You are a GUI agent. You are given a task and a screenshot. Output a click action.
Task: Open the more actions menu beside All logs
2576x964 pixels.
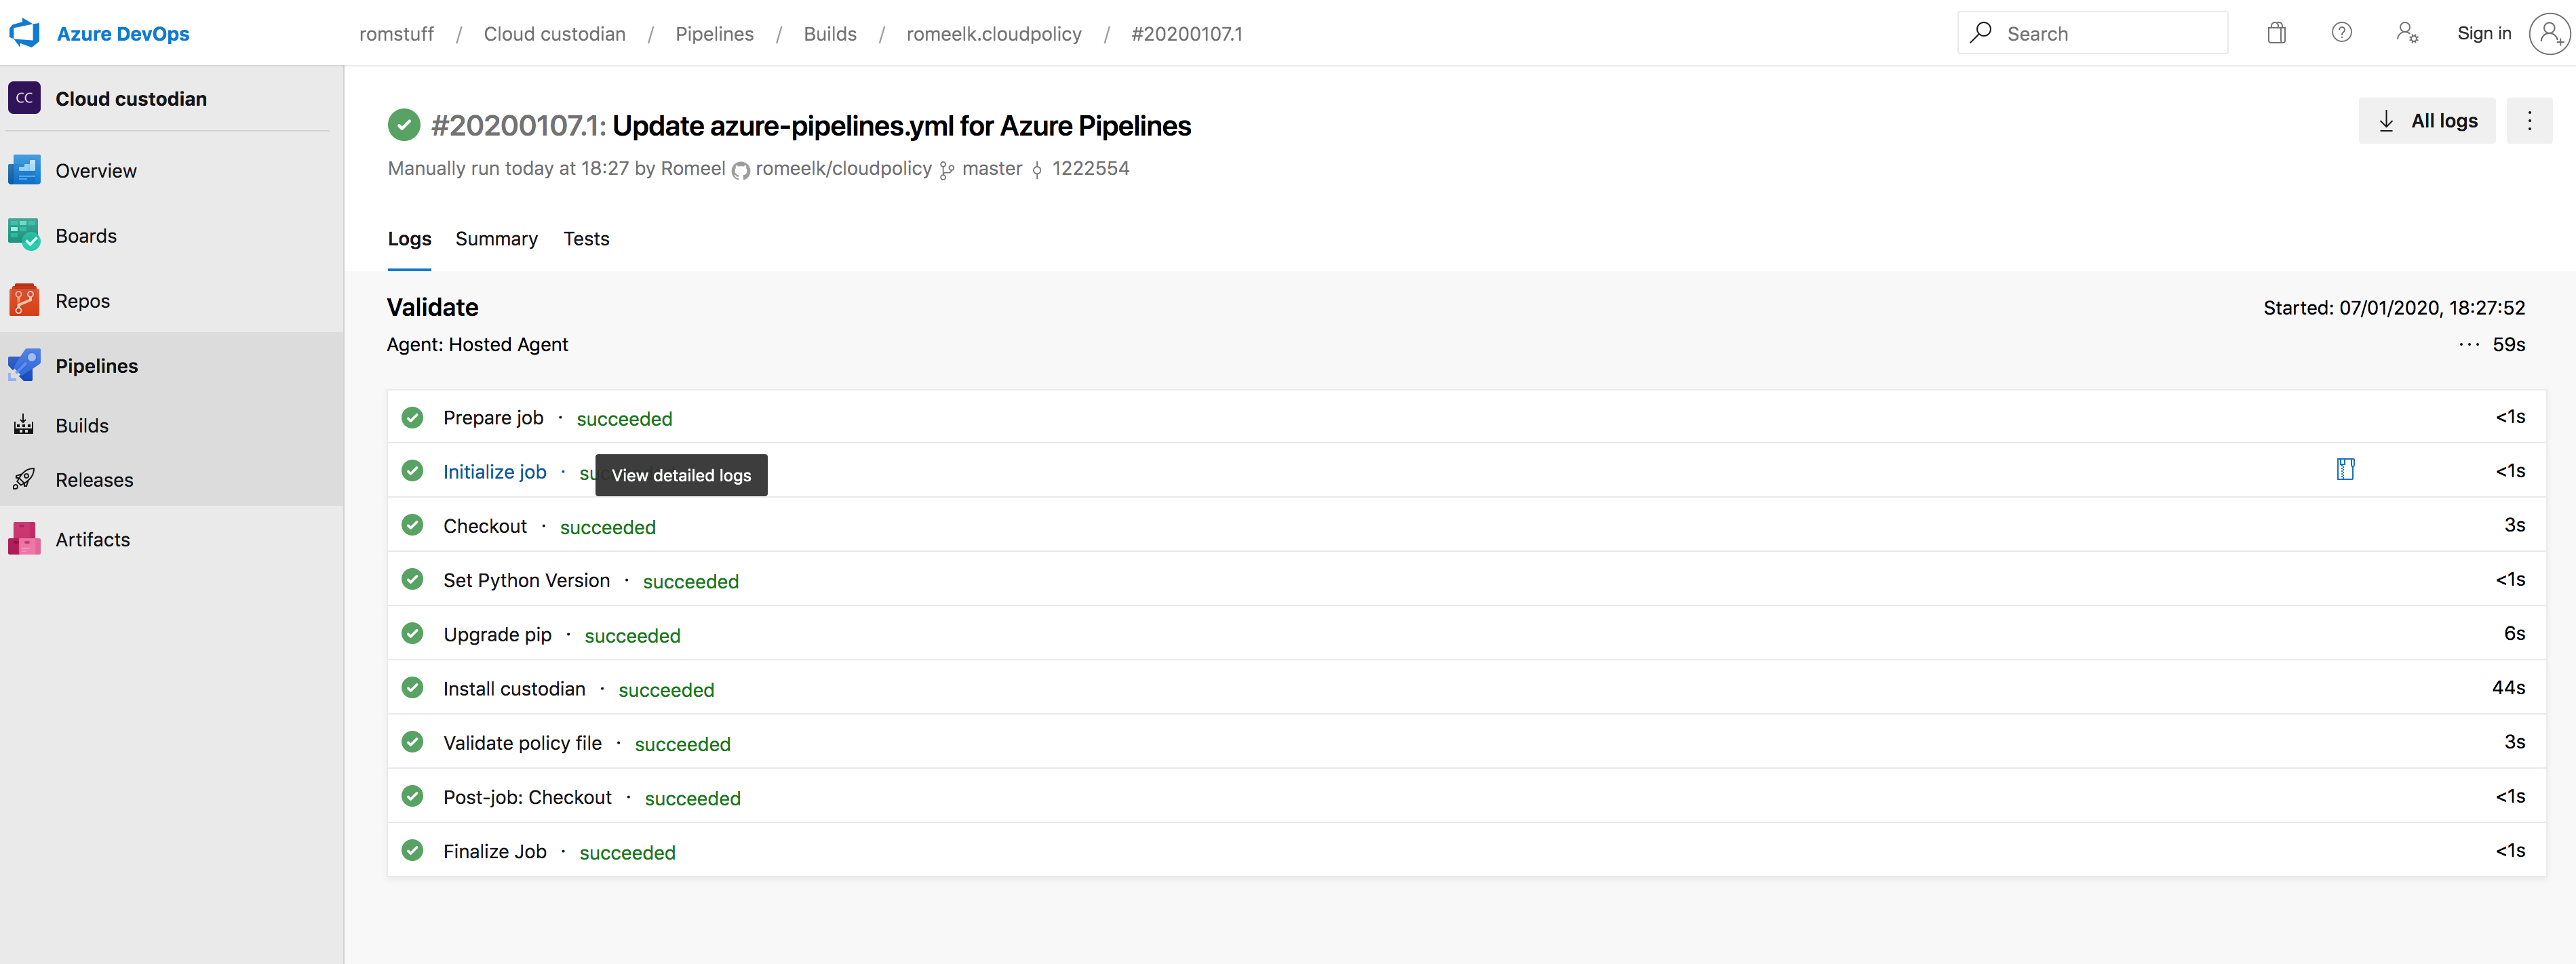coord(2529,121)
